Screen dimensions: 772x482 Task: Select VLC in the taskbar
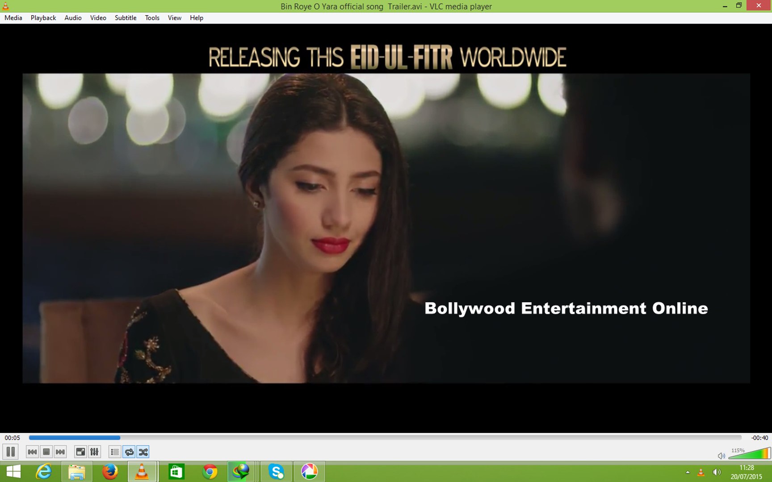(142, 472)
